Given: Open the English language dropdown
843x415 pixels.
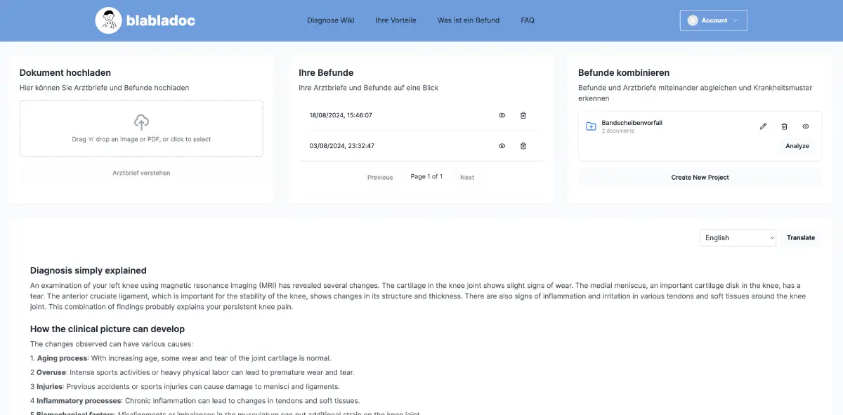Looking at the screenshot, I should (737, 237).
